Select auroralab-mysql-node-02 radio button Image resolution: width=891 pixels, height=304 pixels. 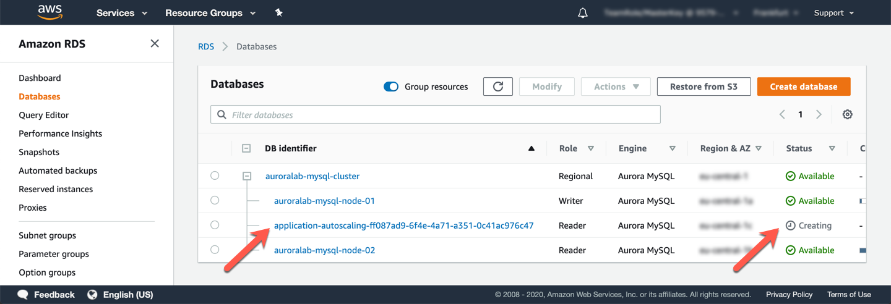(215, 250)
